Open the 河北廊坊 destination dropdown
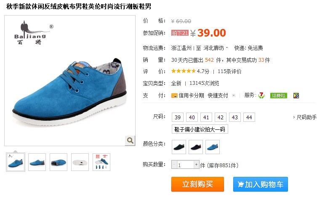The height and width of the screenshot is (197, 317). point(216,48)
